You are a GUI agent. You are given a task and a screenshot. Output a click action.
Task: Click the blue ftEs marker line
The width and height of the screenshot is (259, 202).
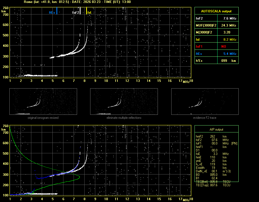click(57, 11)
